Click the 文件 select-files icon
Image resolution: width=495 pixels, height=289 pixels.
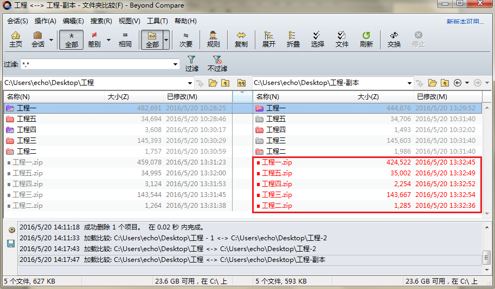tap(342, 40)
